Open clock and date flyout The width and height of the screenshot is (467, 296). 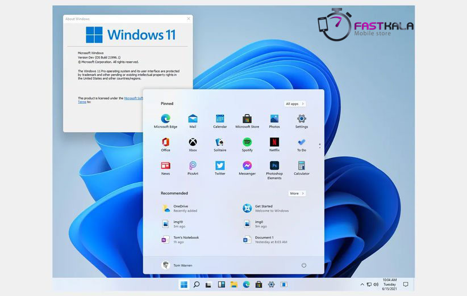pyautogui.click(x=390, y=284)
